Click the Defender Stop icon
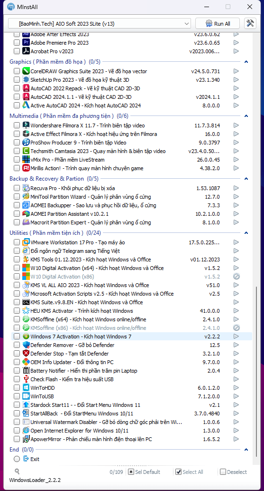This screenshot has width=264, height=491. coord(26,353)
